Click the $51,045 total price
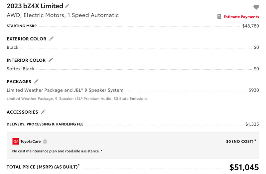Screen dimensions: 266x174 click(244, 167)
